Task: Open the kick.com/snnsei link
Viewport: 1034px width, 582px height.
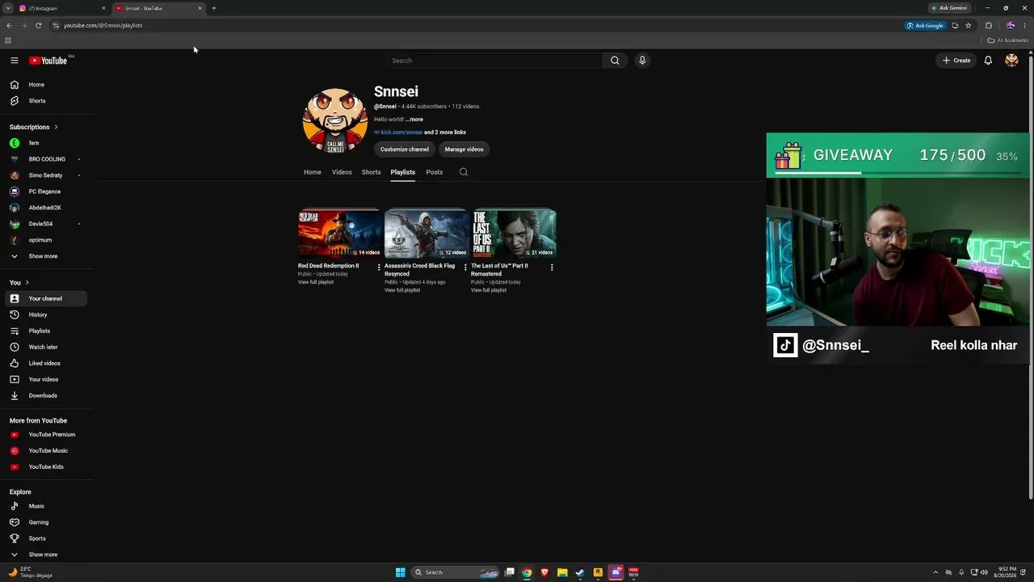Action: tap(401, 133)
